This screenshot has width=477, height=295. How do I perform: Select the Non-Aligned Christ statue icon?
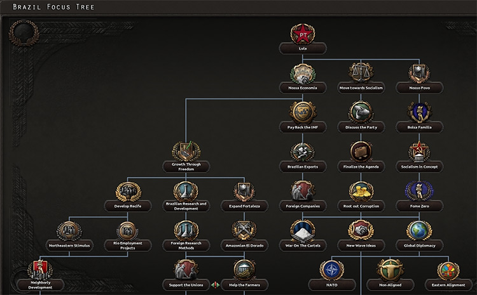pyautogui.click(x=391, y=270)
